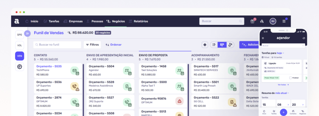Click the 'SIMATECH SERVICES' company name
Screen dimensions: 319x116
click(x=206, y=70)
